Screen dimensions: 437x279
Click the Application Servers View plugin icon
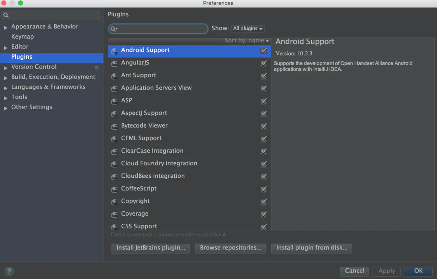click(x=114, y=89)
